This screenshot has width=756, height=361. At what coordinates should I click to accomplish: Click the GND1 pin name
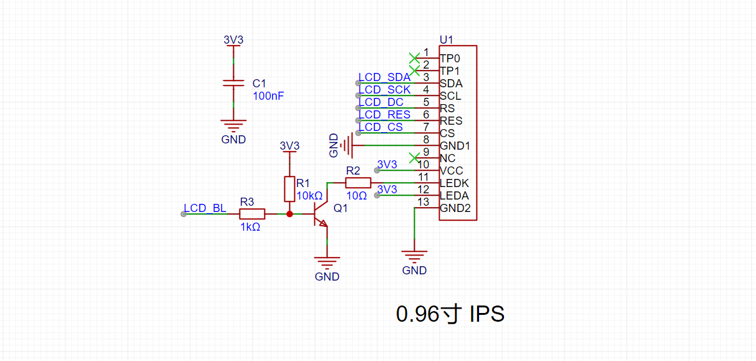coord(455,146)
